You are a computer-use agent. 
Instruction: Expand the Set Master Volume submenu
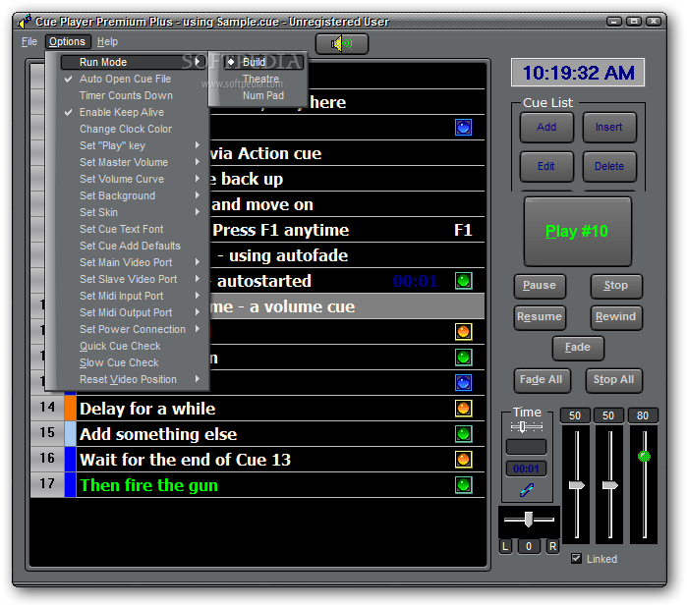click(133, 162)
